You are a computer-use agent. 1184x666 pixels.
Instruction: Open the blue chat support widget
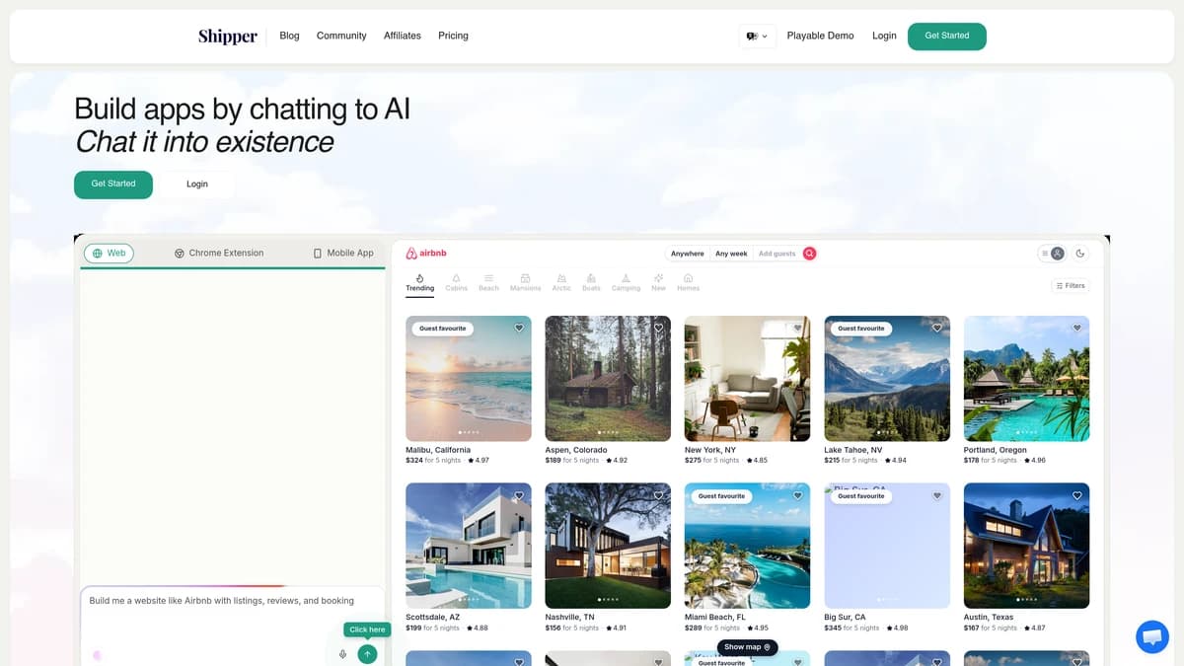pos(1151,636)
